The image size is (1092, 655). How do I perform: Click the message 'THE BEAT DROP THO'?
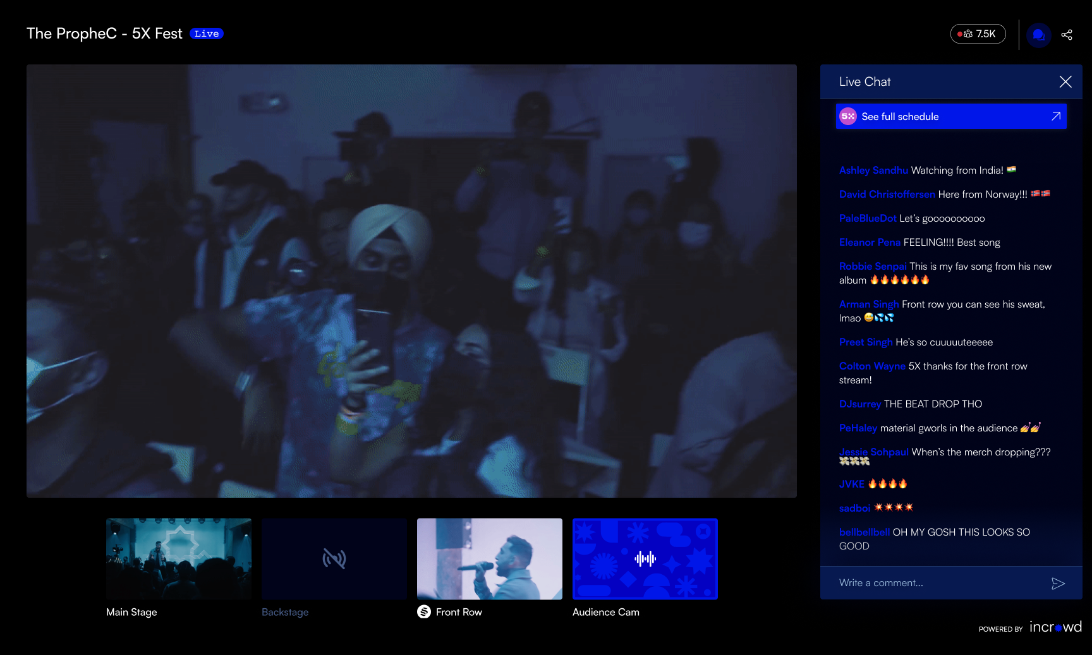pyautogui.click(x=933, y=404)
